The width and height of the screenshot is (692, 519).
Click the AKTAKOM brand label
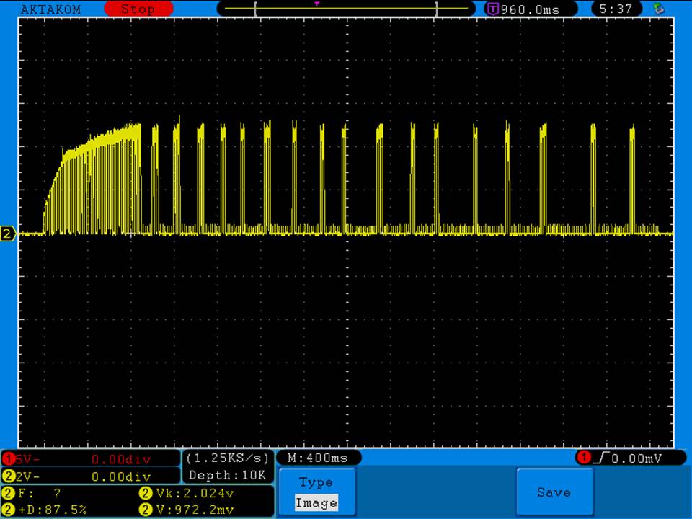click(x=50, y=9)
